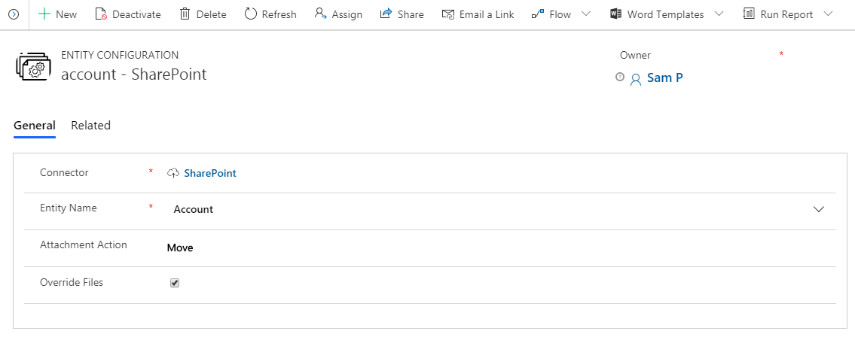855x337 pixels.
Task: Expand the Flow dropdown chevron
Action: pos(586,14)
